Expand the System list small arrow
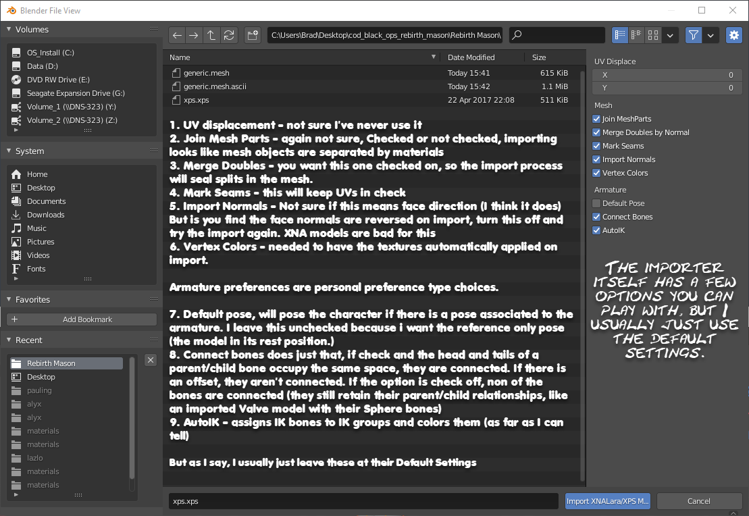 point(16,278)
